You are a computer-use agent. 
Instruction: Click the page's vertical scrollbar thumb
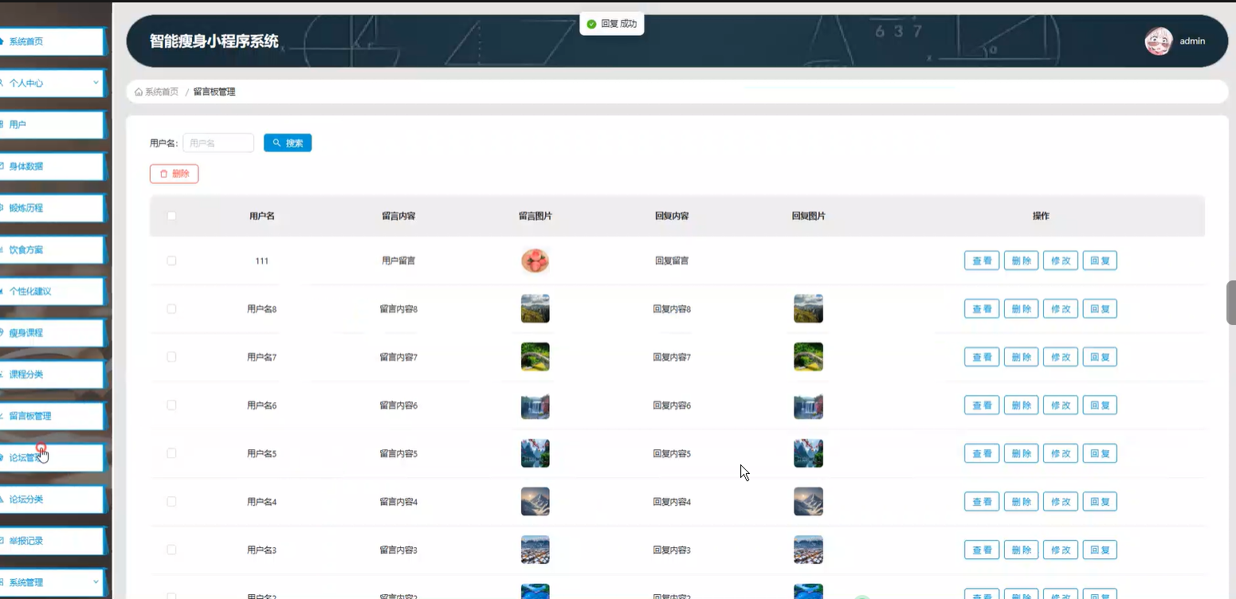pyautogui.click(x=1231, y=303)
